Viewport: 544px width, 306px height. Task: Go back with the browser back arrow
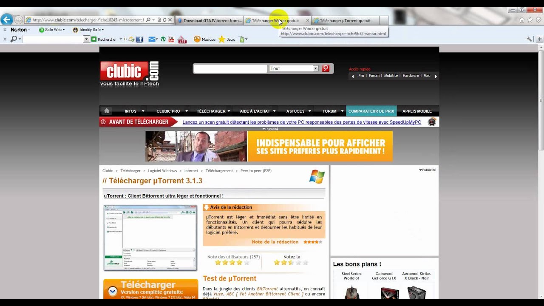point(6,20)
